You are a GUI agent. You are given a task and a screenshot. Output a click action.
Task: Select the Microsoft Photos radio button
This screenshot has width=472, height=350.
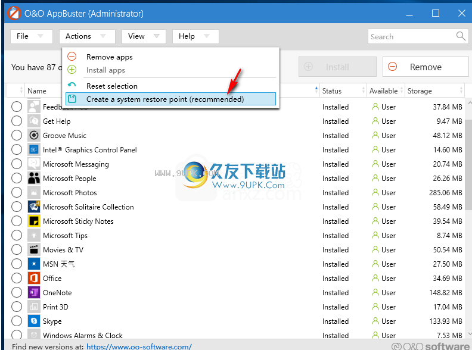[17, 192]
